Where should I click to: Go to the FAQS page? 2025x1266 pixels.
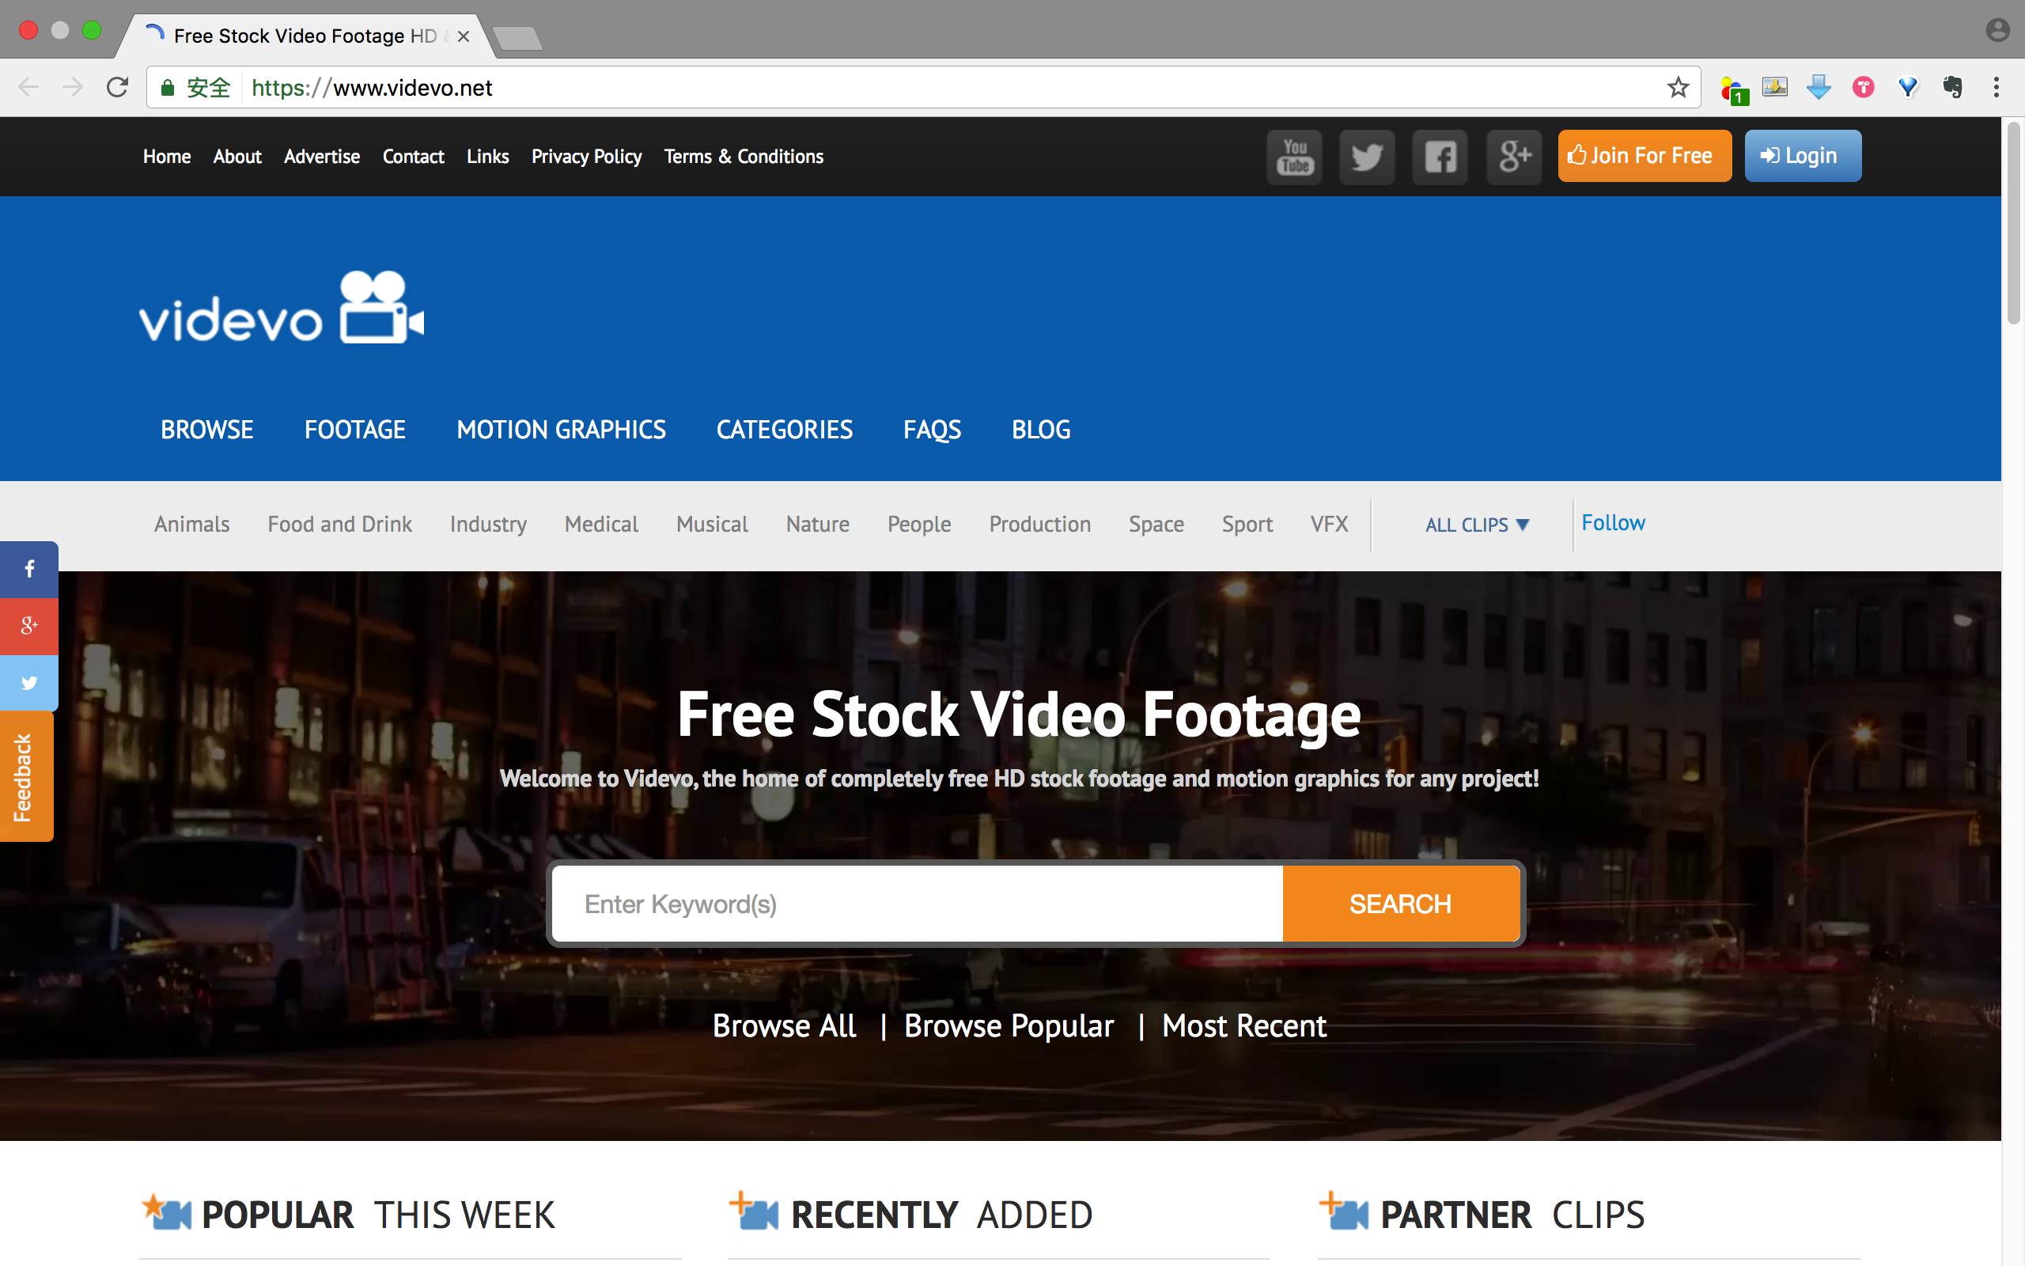(931, 430)
